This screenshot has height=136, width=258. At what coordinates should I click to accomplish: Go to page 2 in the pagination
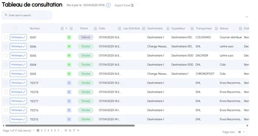[42, 130]
